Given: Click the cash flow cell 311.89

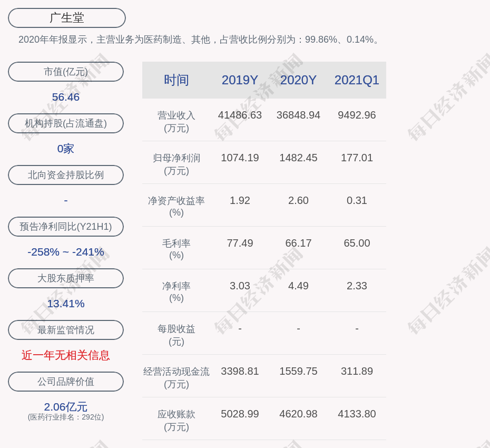Looking at the screenshot, I should pos(357,371).
